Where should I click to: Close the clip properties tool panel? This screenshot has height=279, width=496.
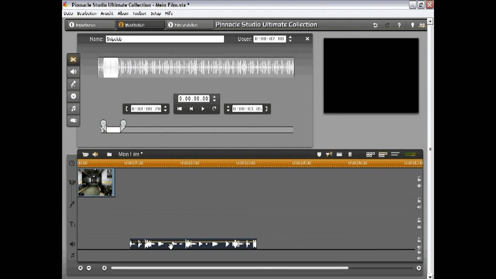pyautogui.click(x=307, y=39)
